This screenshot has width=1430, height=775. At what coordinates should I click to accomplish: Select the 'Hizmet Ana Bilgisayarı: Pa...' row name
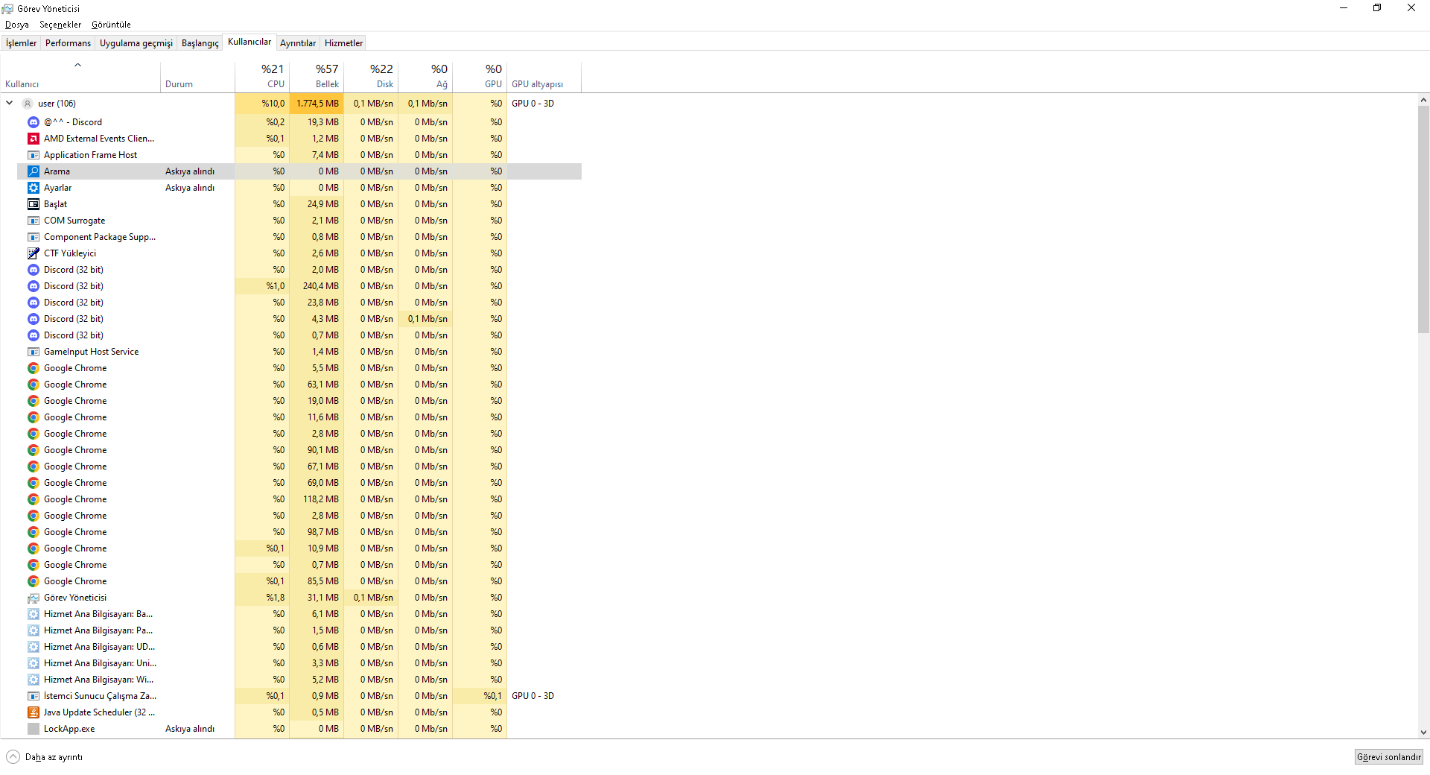pyautogui.click(x=98, y=630)
